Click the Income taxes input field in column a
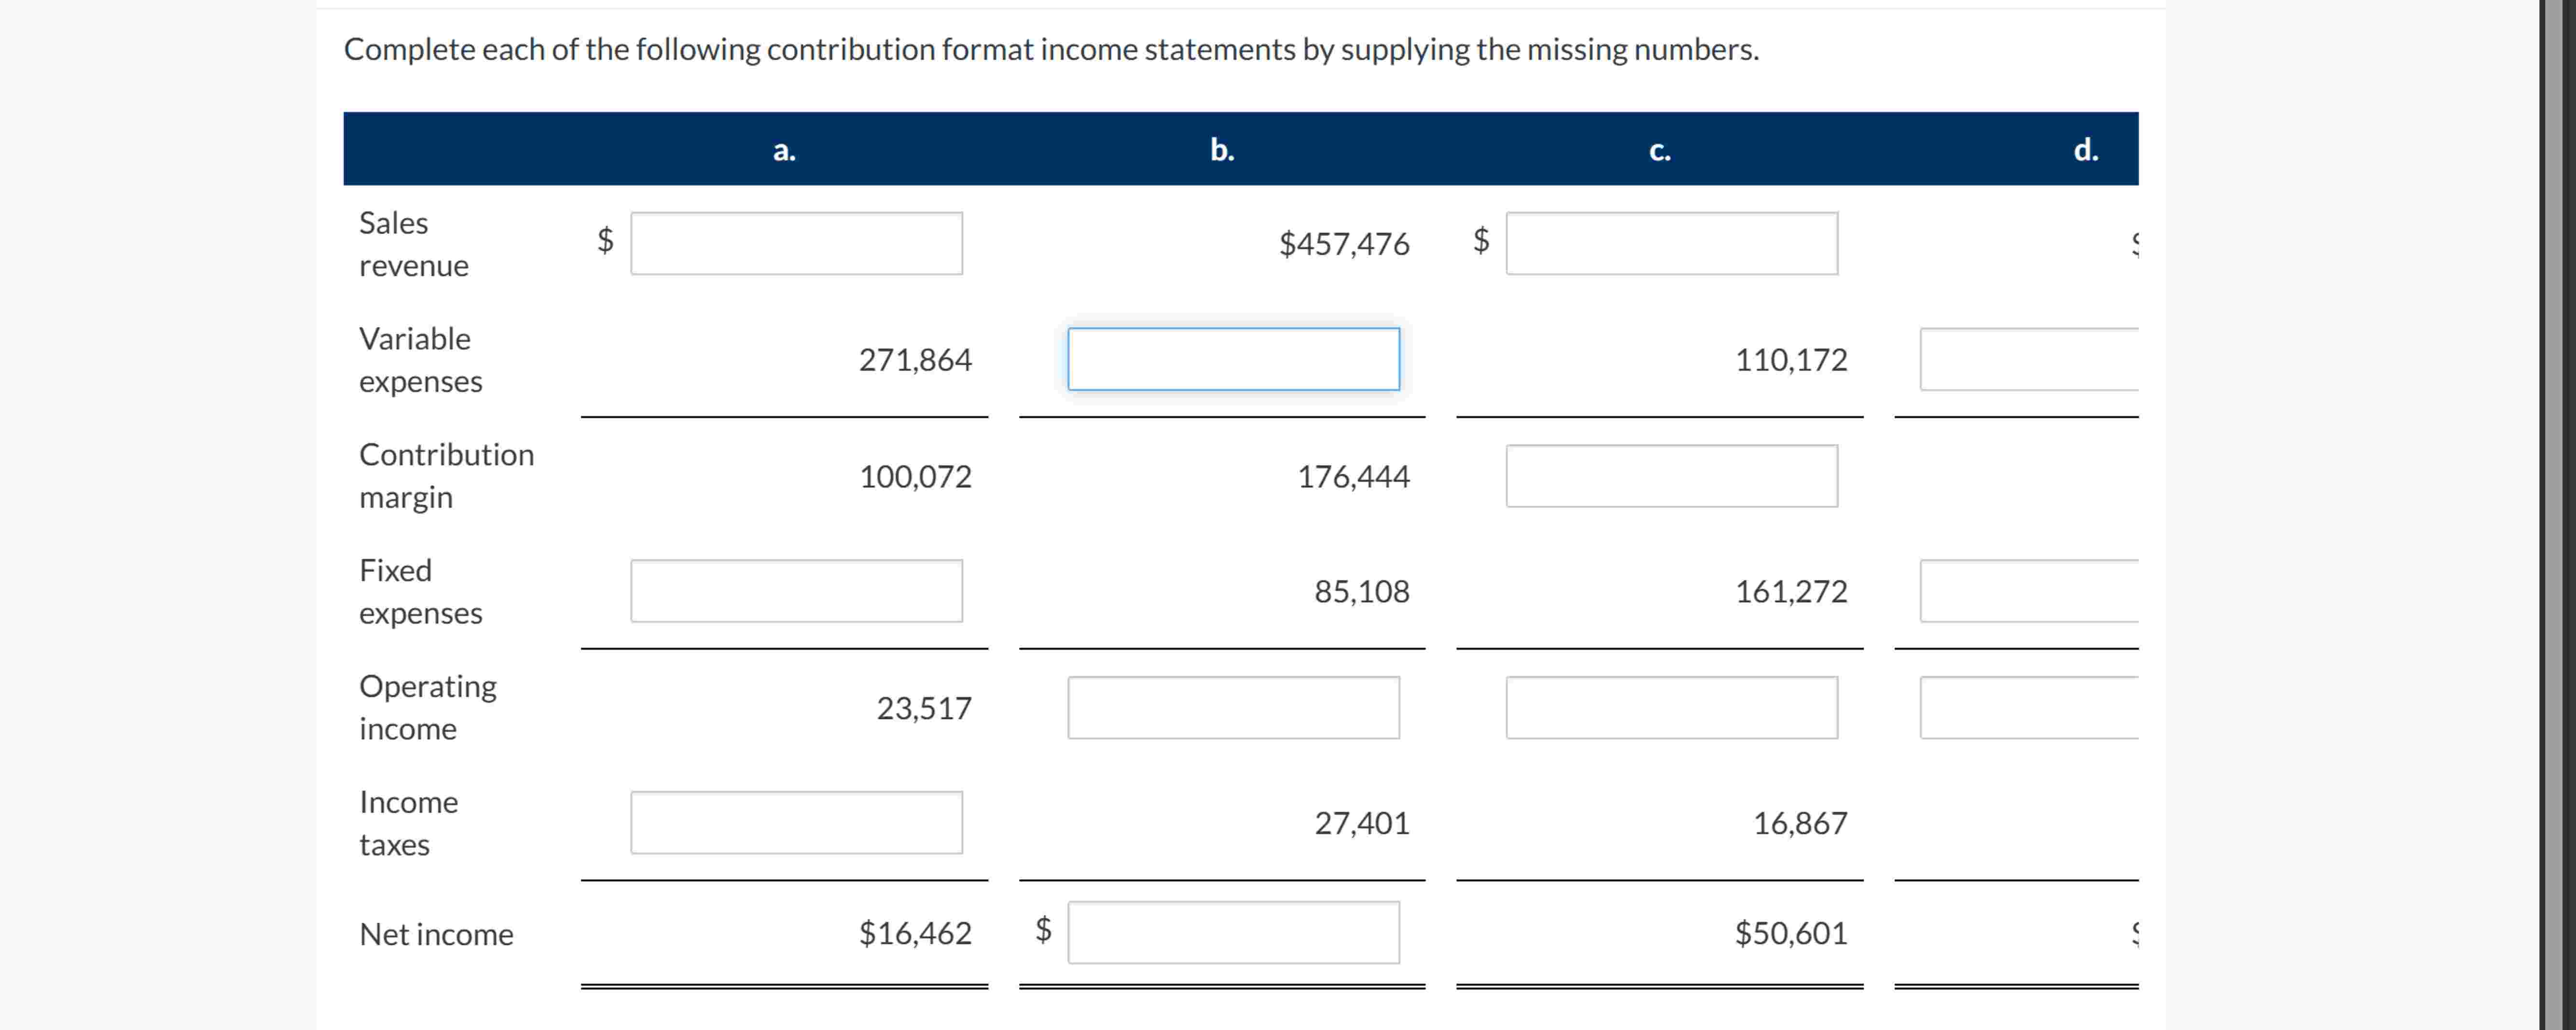 point(797,822)
